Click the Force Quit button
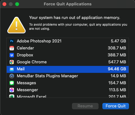The height and width of the screenshot is (115, 135). point(116,106)
